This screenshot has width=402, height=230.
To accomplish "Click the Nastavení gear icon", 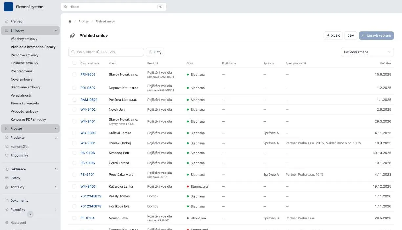I will click(7, 222).
